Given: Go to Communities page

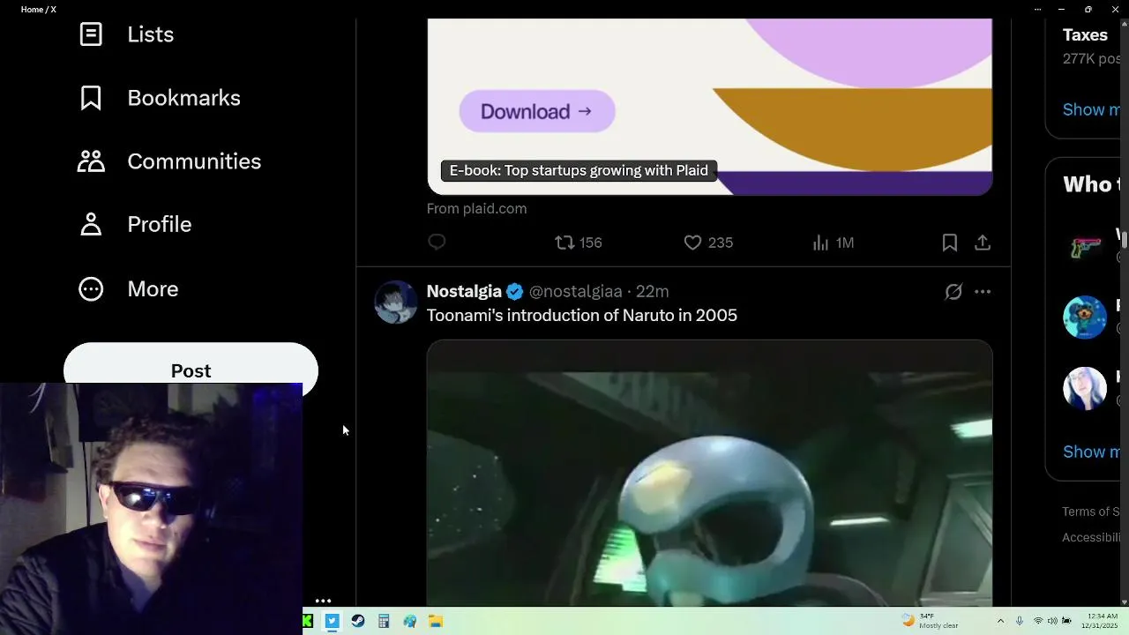Looking at the screenshot, I should (x=169, y=161).
